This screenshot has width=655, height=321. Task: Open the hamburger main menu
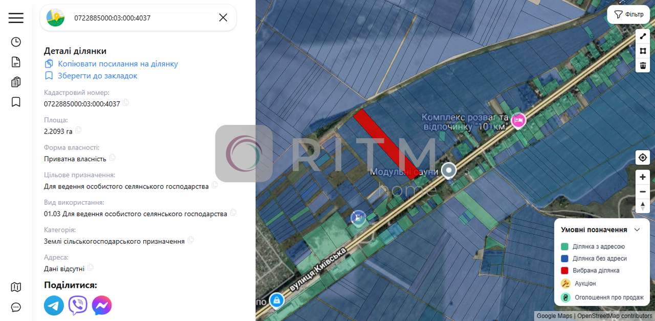click(x=16, y=18)
